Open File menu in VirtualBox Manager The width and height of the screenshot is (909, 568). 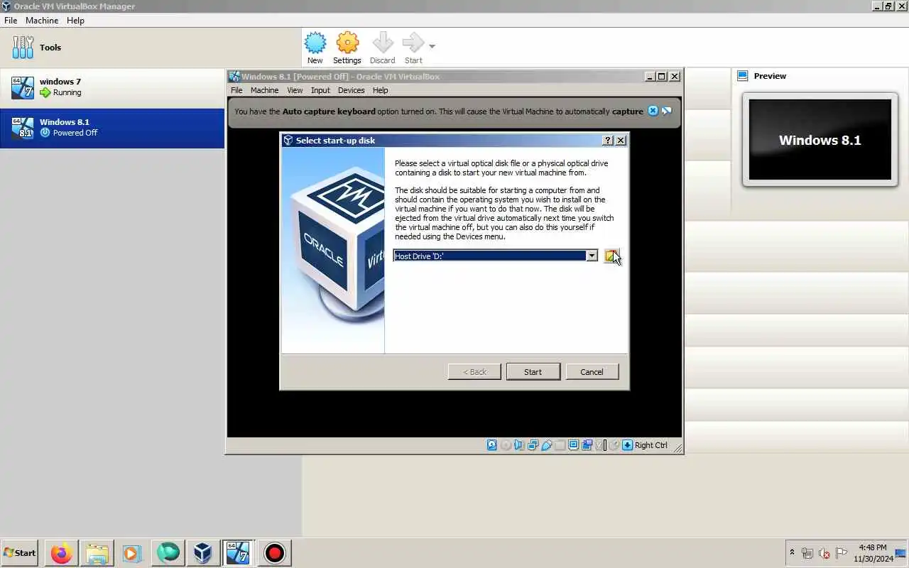tap(11, 21)
